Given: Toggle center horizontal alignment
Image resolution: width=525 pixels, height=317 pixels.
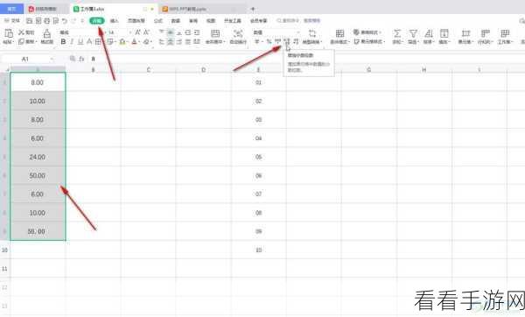Looking at the screenshot, I should (171, 41).
